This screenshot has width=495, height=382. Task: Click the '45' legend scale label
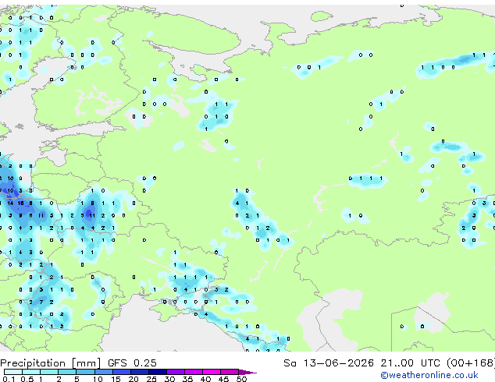tap(223, 379)
